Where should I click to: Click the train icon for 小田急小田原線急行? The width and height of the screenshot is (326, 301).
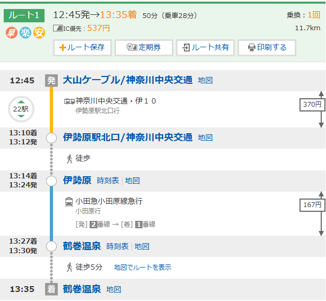pyautogui.click(x=69, y=202)
